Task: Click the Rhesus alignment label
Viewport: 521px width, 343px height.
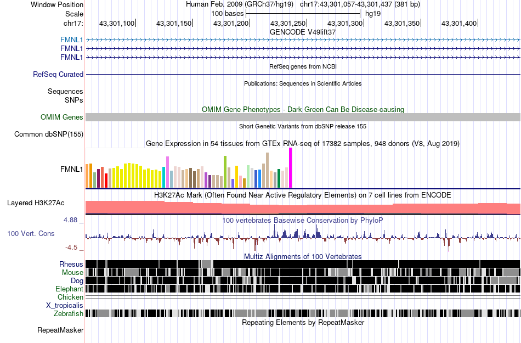Action: click(71, 264)
